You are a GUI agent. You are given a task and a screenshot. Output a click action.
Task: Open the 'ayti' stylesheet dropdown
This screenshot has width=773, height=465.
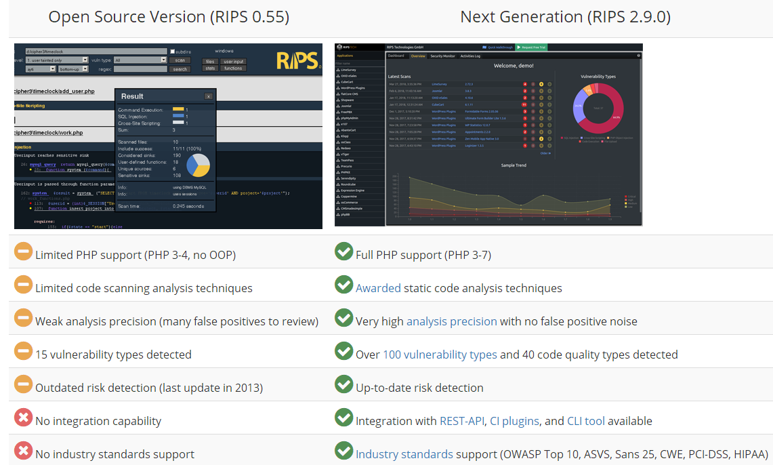tap(41, 69)
